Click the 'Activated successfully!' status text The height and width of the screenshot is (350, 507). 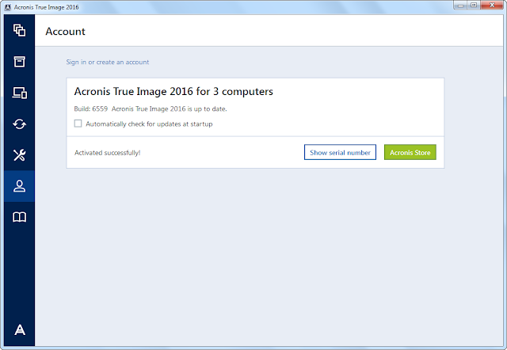point(108,153)
